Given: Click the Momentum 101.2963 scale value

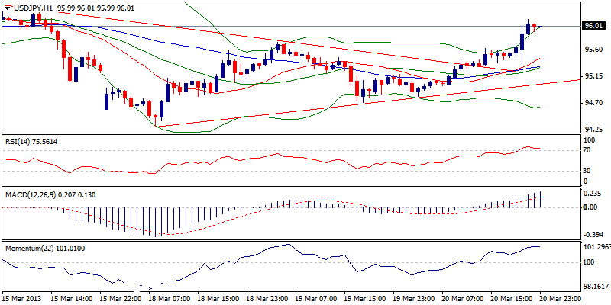Looking at the screenshot, I should (x=596, y=247).
